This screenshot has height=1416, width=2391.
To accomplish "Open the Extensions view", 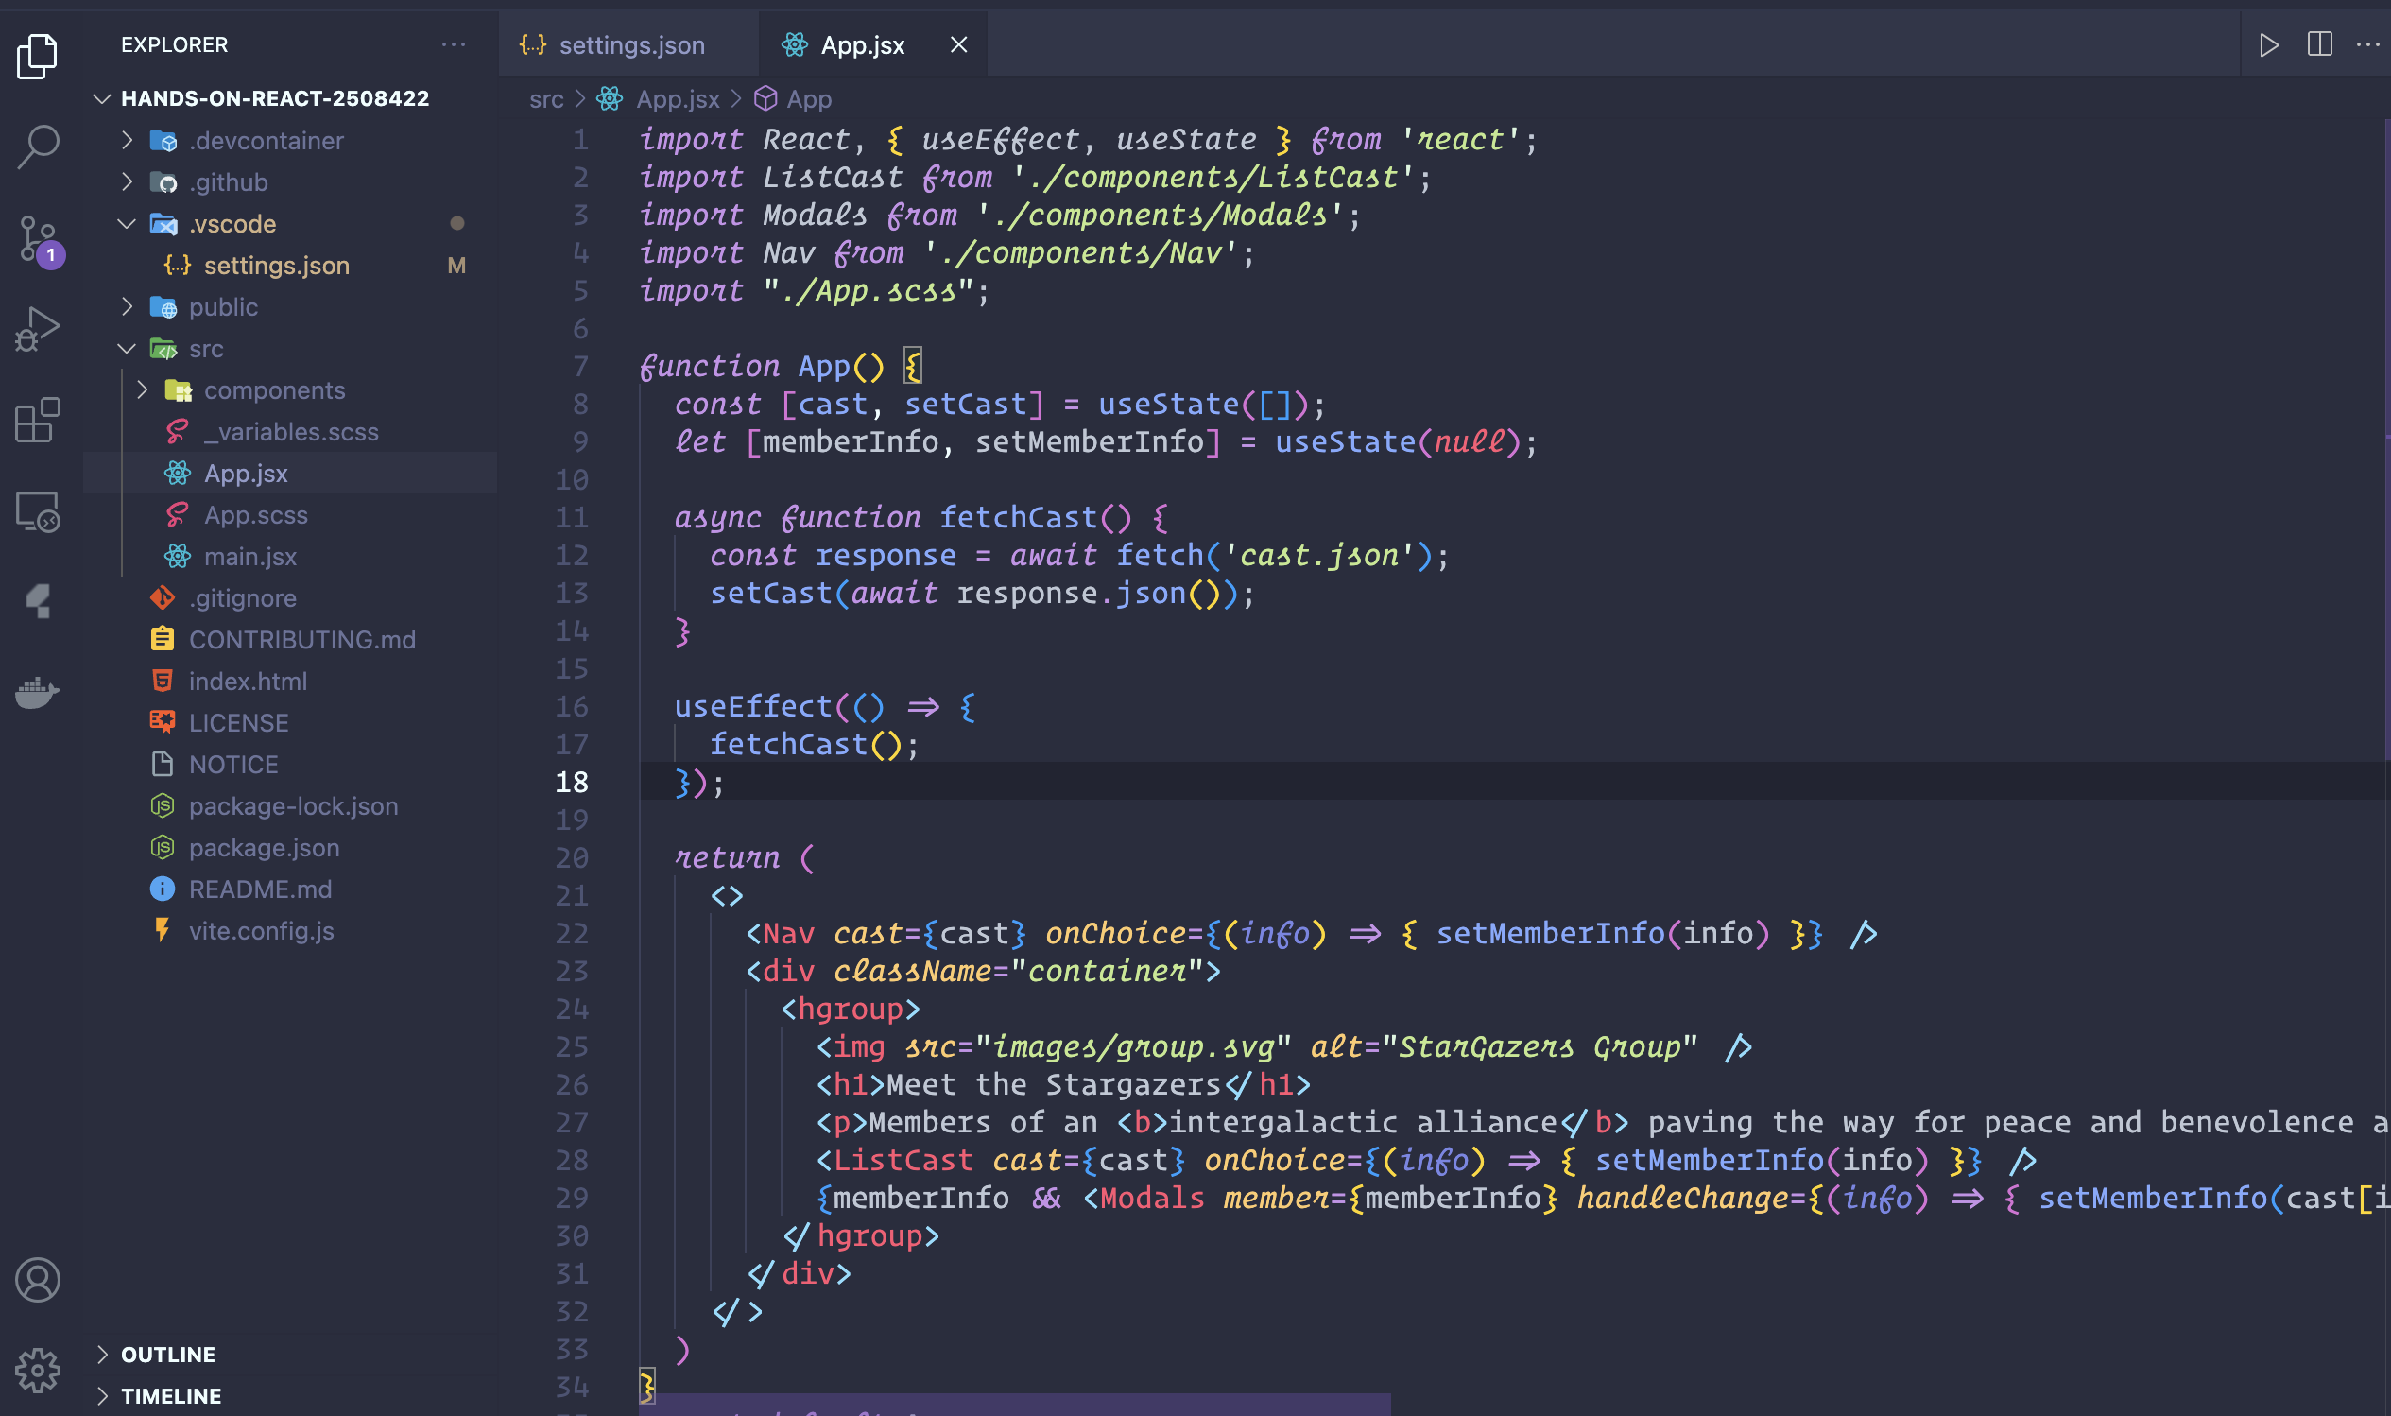I will (38, 420).
